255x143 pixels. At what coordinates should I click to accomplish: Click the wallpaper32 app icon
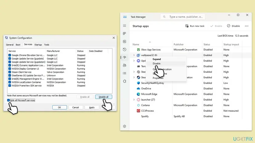(138, 55)
